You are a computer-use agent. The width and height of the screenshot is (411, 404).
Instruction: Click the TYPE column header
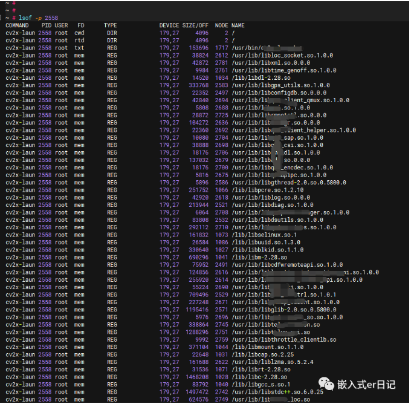pos(111,25)
